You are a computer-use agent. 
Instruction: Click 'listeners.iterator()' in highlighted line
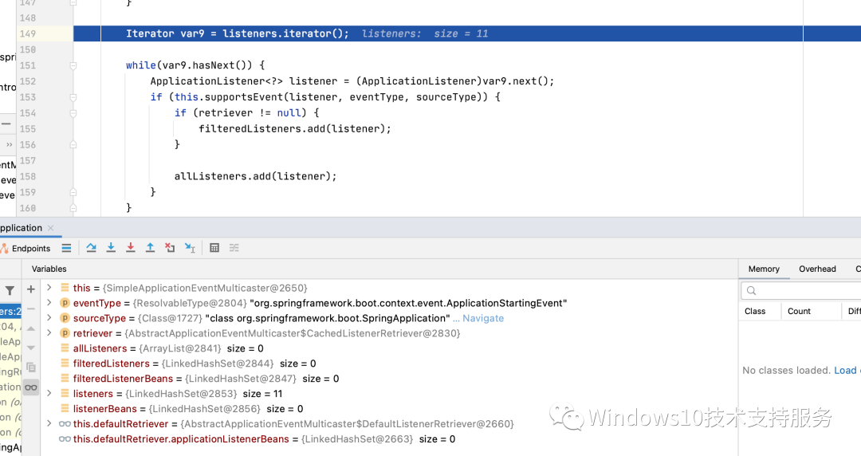coord(283,33)
